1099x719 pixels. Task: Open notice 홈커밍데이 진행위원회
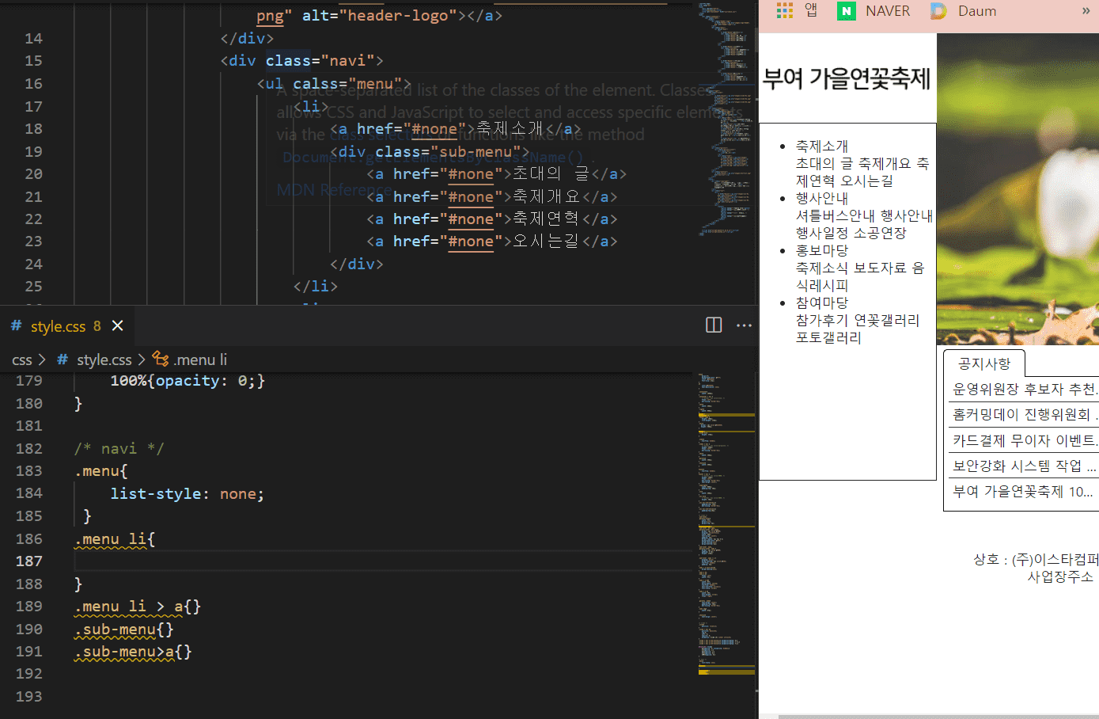tap(1025, 415)
